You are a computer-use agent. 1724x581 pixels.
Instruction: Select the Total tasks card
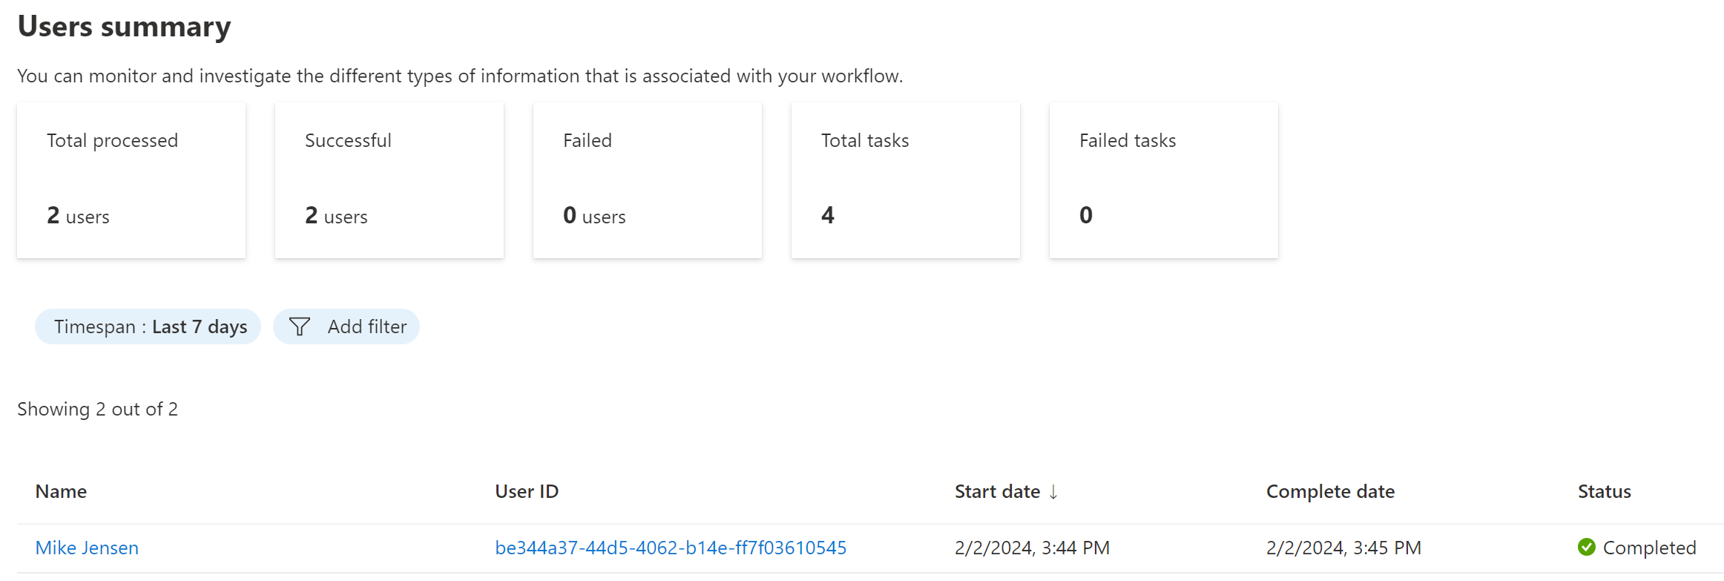(x=906, y=180)
